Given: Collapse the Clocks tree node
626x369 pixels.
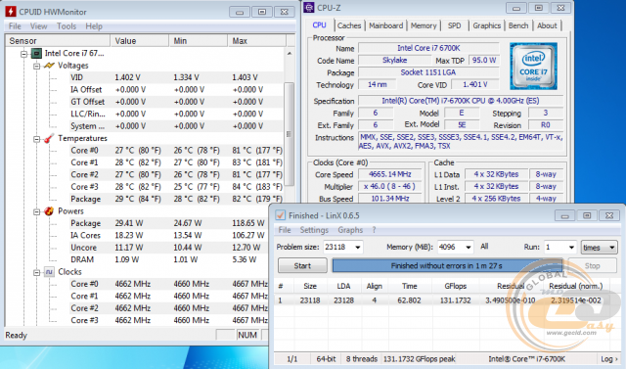Looking at the screenshot, I should point(37,272).
